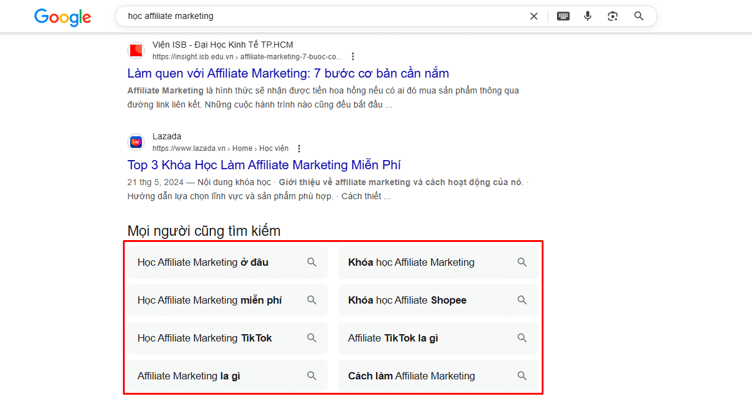752x413 pixels.
Task: Open three-dot menu for ISB result
Action: point(353,57)
